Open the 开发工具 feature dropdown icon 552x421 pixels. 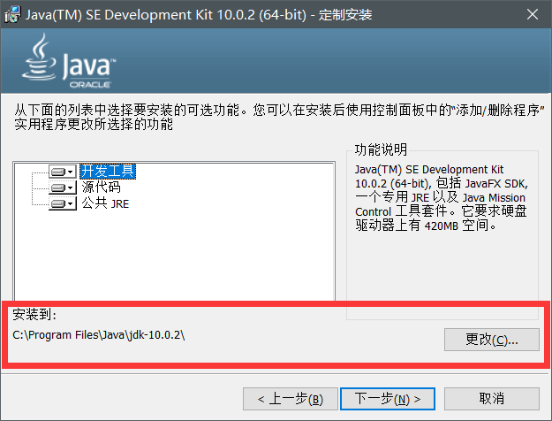tap(63, 172)
